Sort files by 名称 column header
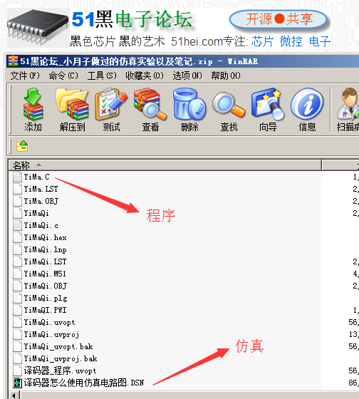359x399 pixels. point(165,165)
